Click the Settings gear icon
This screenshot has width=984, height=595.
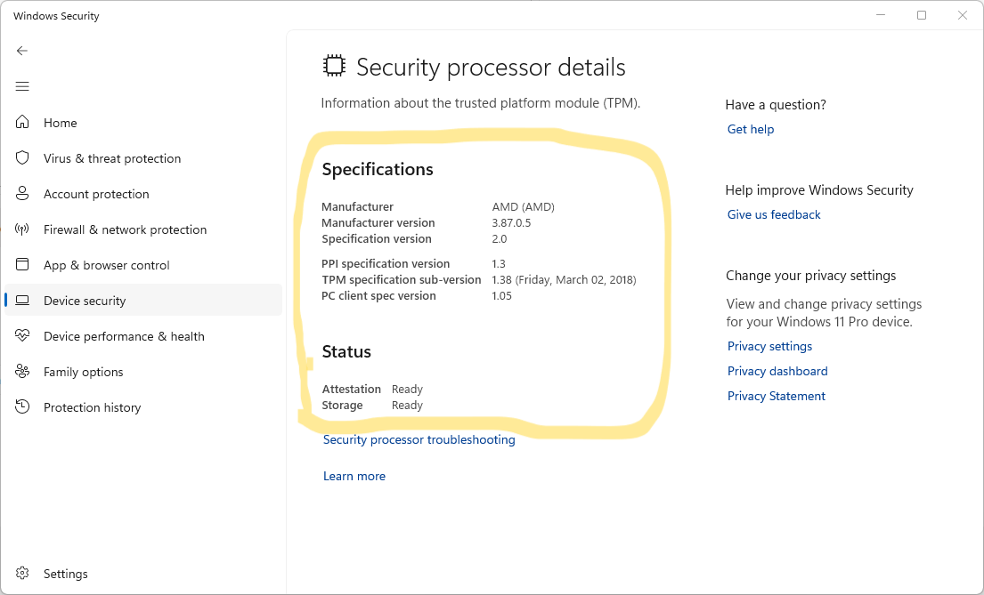click(23, 574)
